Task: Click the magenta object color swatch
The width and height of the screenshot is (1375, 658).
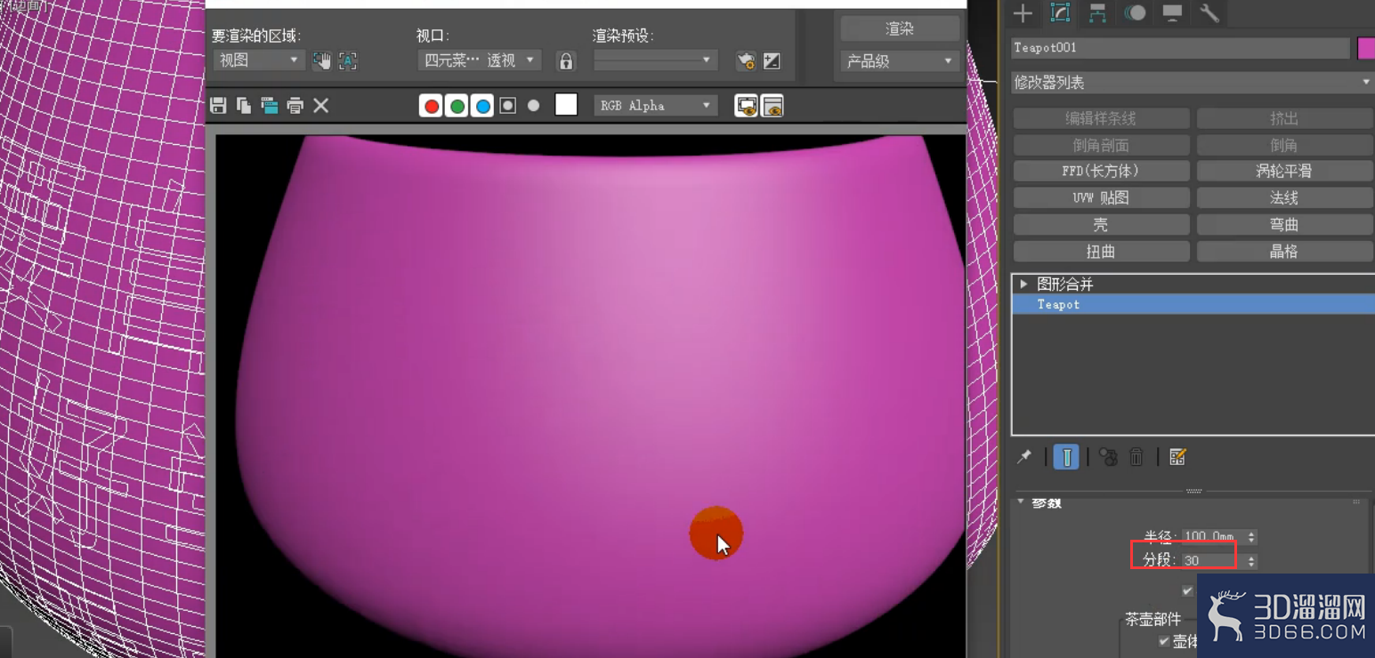Action: click(x=1366, y=48)
